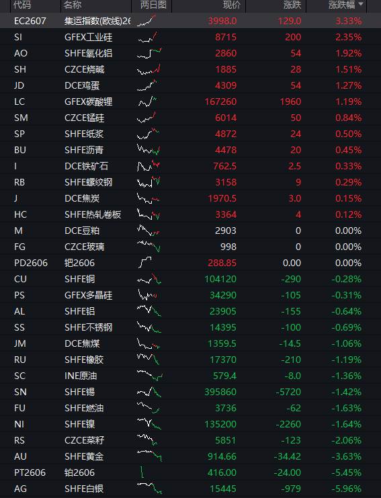The height and width of the screenshot is (498, 381).
Task: Open the INE原油 mini trend chart
Action: point(150,376)
